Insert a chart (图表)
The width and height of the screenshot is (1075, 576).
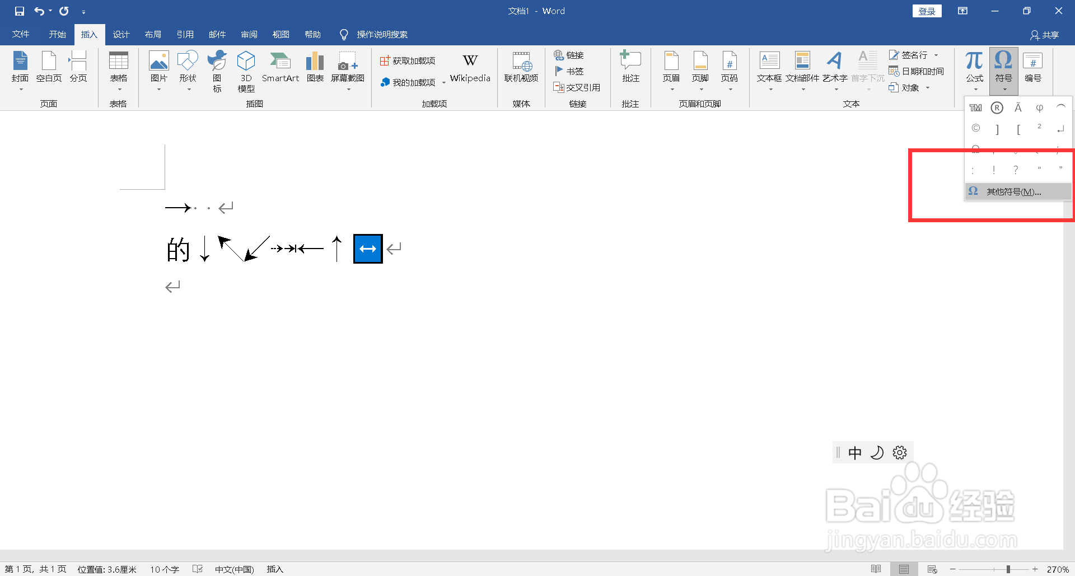[315, 67]
